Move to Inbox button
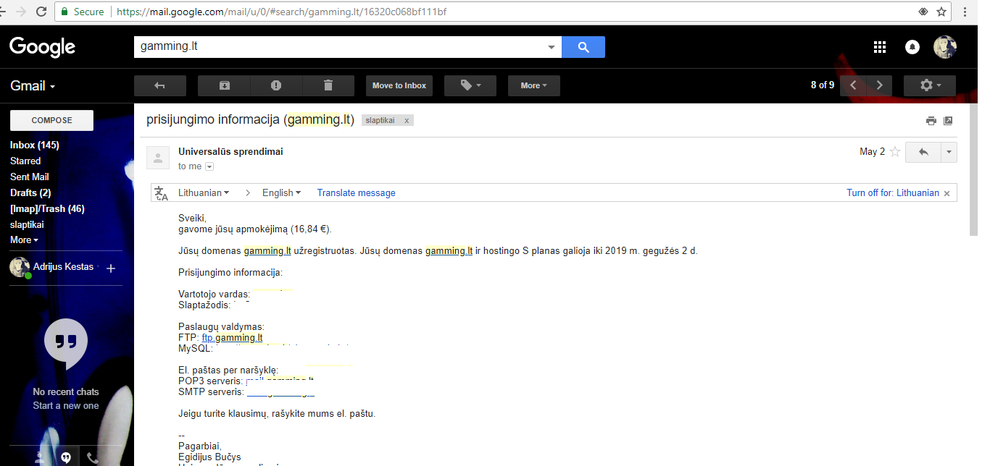The height and width of the screenshot is (466, 990). (399, 85)
